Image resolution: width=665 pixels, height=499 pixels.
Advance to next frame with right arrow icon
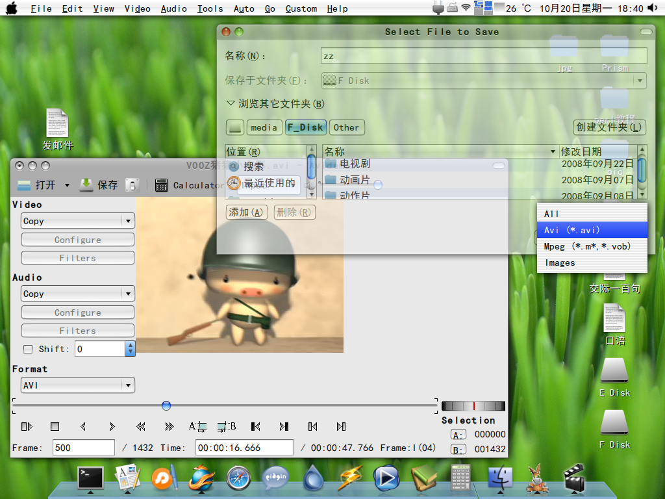click(x=112, y=426)
